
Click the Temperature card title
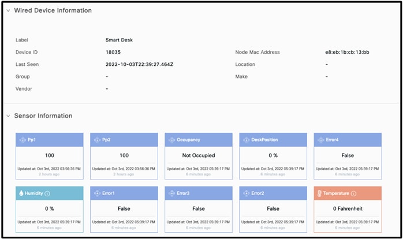point(336,193)
